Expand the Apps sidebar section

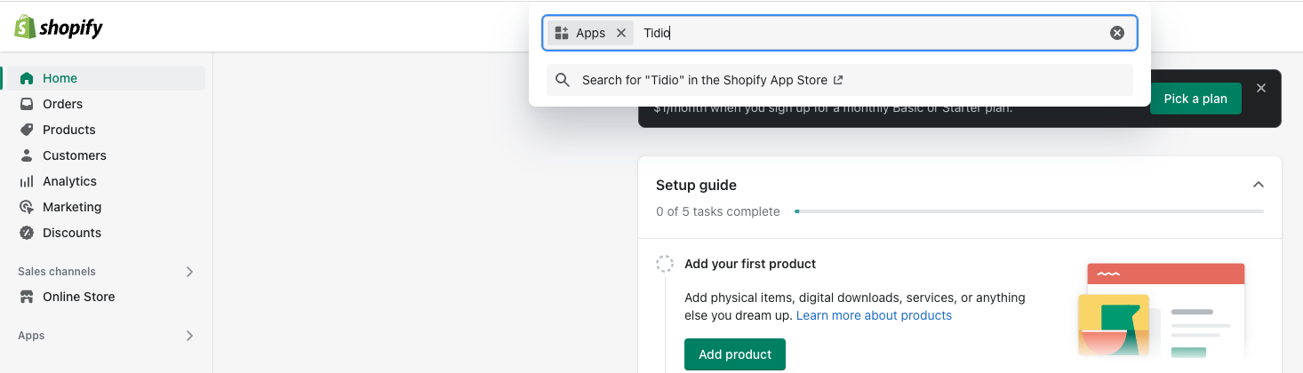click(189, 336)
